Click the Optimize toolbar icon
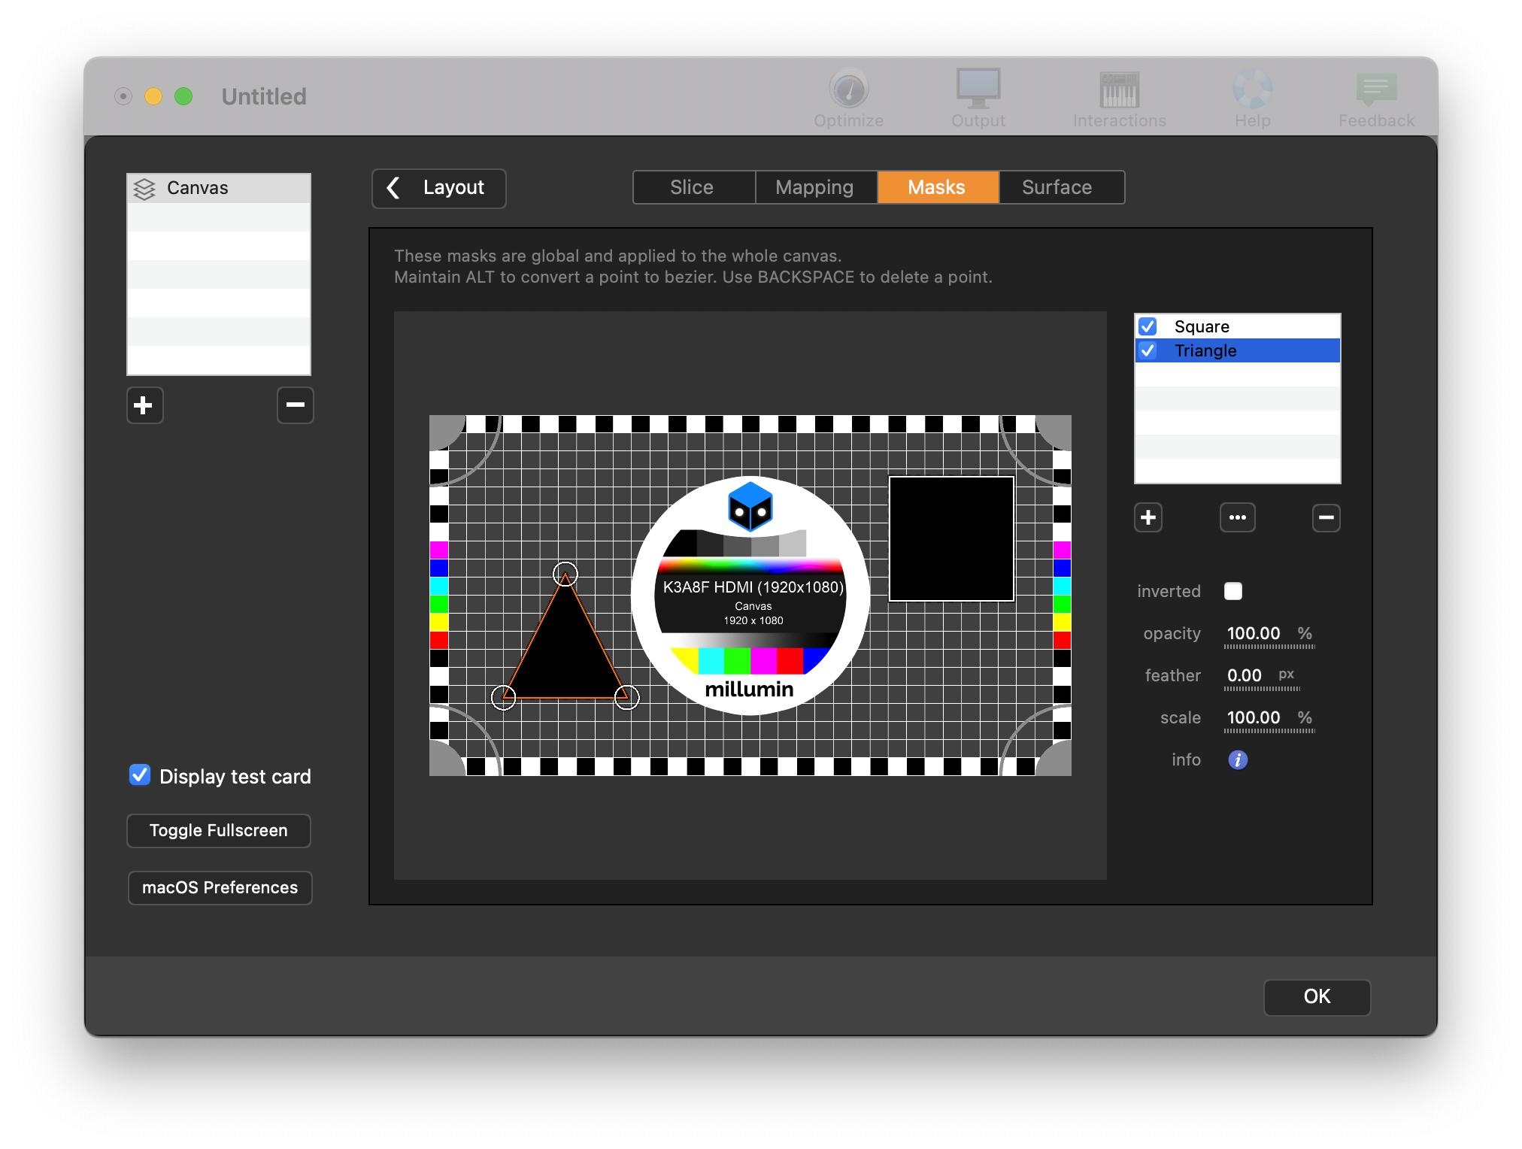The width and height of the screenshot is (1522, 1149). pyautogui.click(x=848, y=90)
